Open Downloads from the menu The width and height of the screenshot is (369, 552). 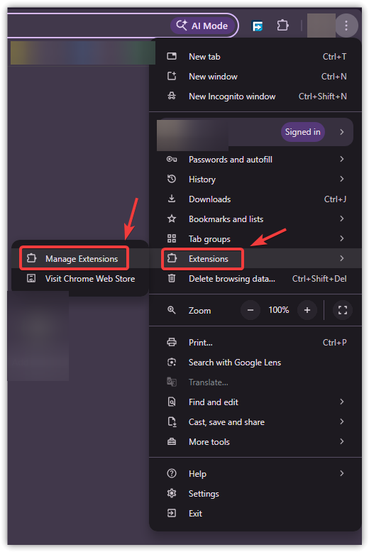tap(255, 199)
